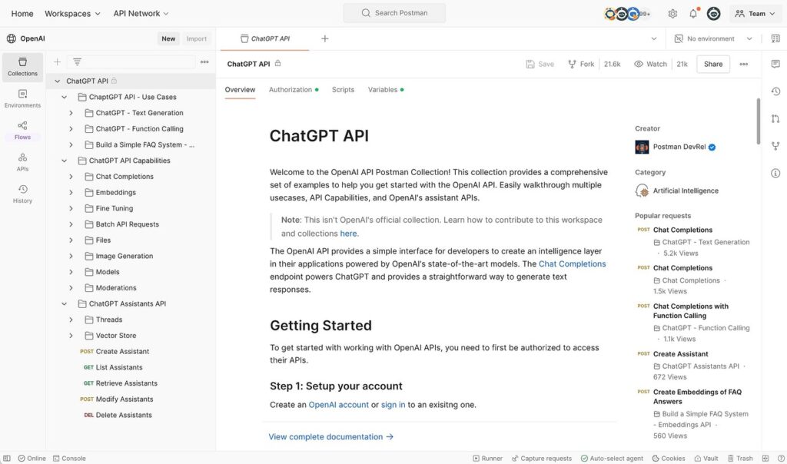Open Trash in the status bar

[x=740, y=459]
